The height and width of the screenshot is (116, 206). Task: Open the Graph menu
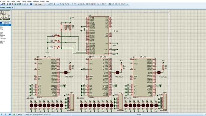[x=18, y=1]
